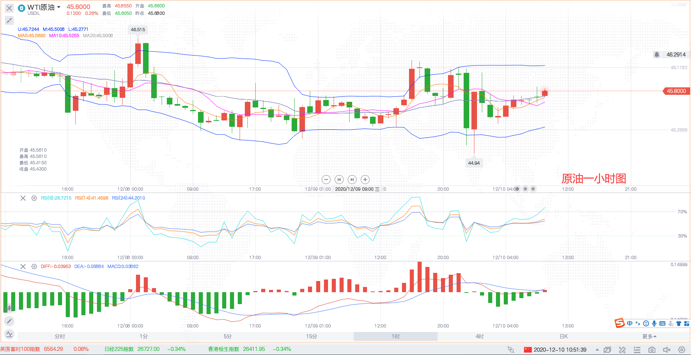Open RSI indicator settings gear
The image size is (691, 355).
(34, 198)
